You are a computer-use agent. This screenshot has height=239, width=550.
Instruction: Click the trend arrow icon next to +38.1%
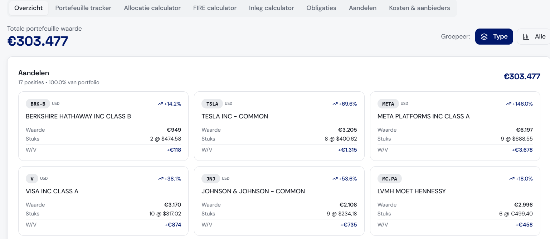pyautogui.click(x=160, y=179)
